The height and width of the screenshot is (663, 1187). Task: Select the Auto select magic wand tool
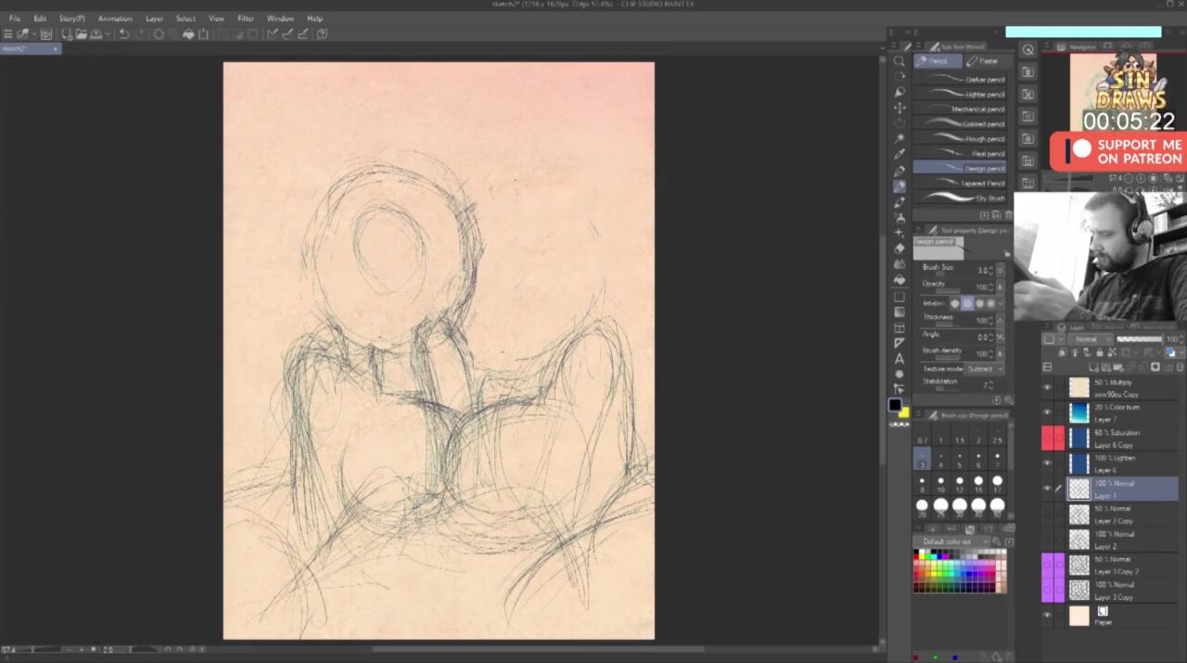click(899, 139)
